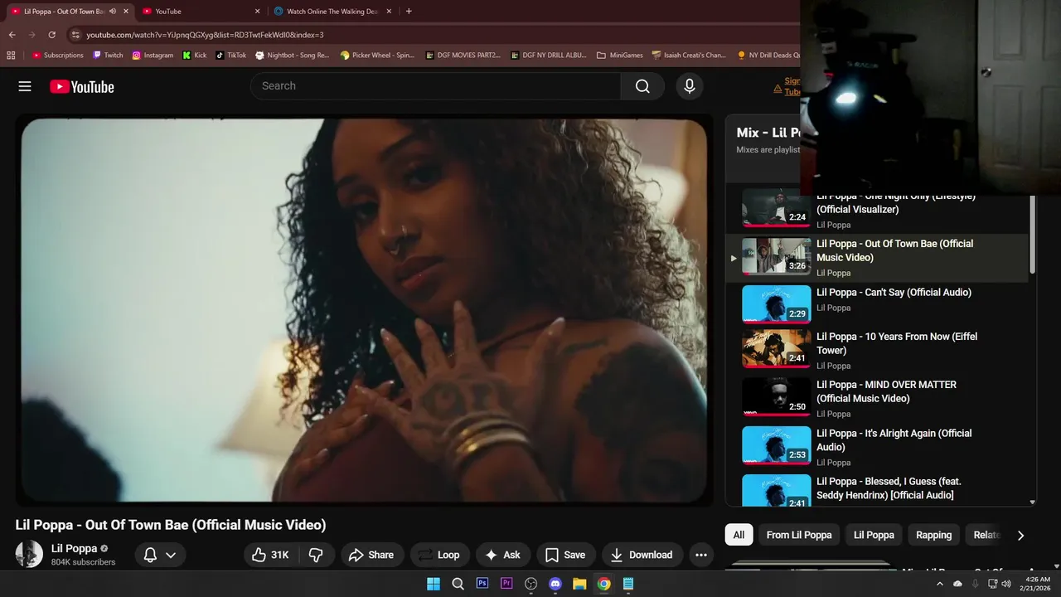Save the video to playlist
1061x597 pixels.
[565, 555]
